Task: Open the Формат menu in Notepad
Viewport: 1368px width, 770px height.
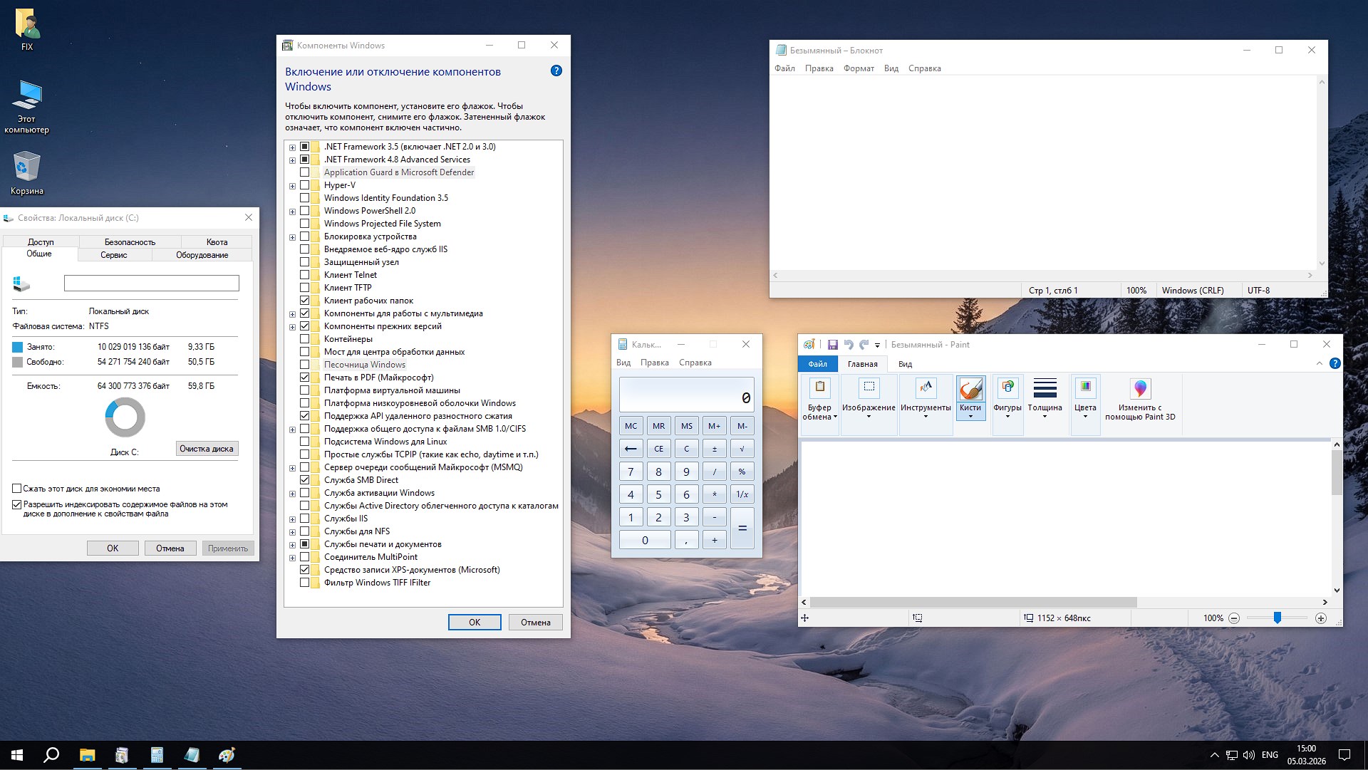Action: pyautogui.click(x=859, y=68)
